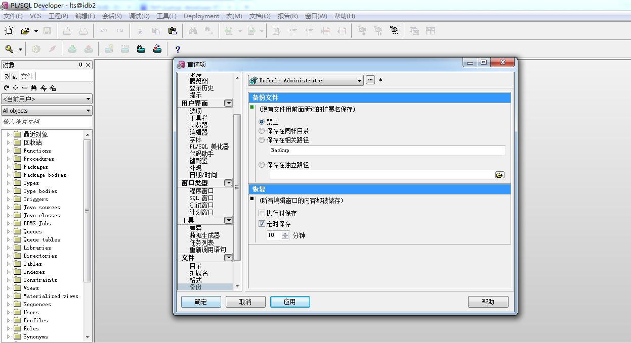The height and width of the screenshot is (343, 631).
Task: Click the Backup path text field
Action: coord(387,150)
